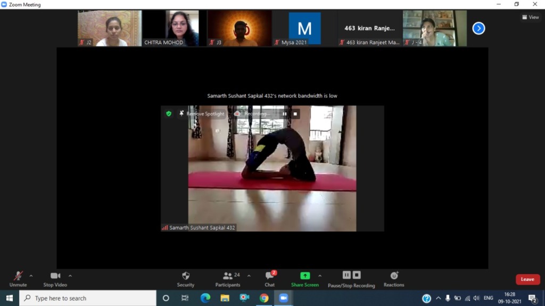Expand arrow next to Participants count

click(249, 276)
